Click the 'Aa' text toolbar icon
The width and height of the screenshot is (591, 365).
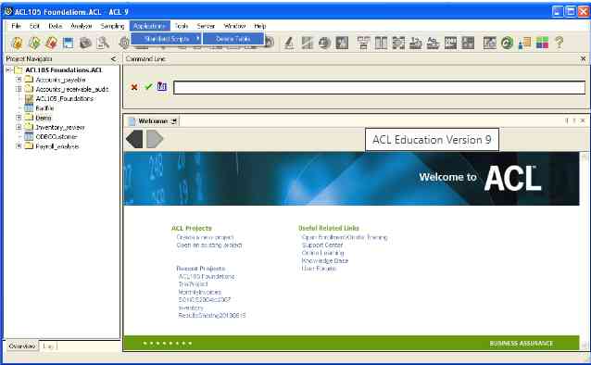point(433,43)
